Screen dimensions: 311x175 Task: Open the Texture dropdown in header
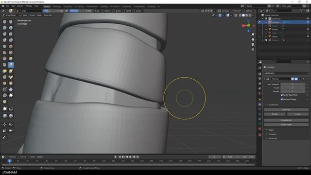pos(108,11)
